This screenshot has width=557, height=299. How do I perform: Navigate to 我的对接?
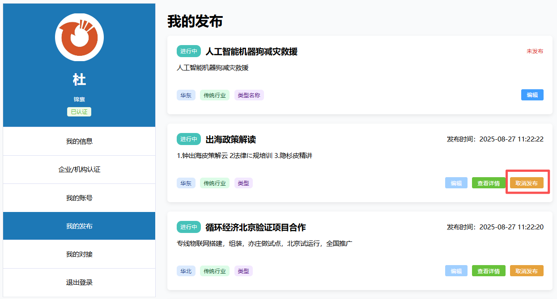[79, 254]
